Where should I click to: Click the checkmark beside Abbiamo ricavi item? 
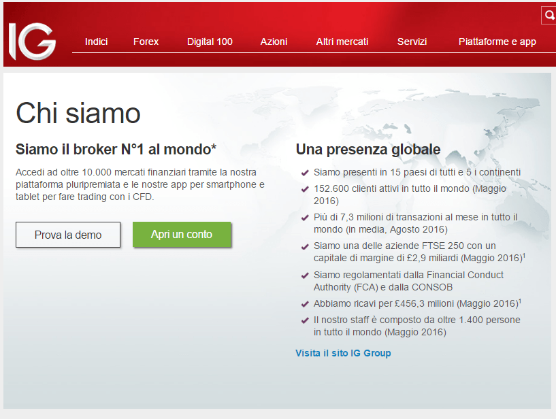[x=305, y=304]
